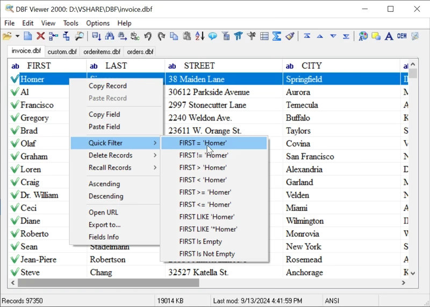Image resolution: width=430 pixels, height=307 pixels.
Task: Open the File menu
Action: tap(9, 23)
